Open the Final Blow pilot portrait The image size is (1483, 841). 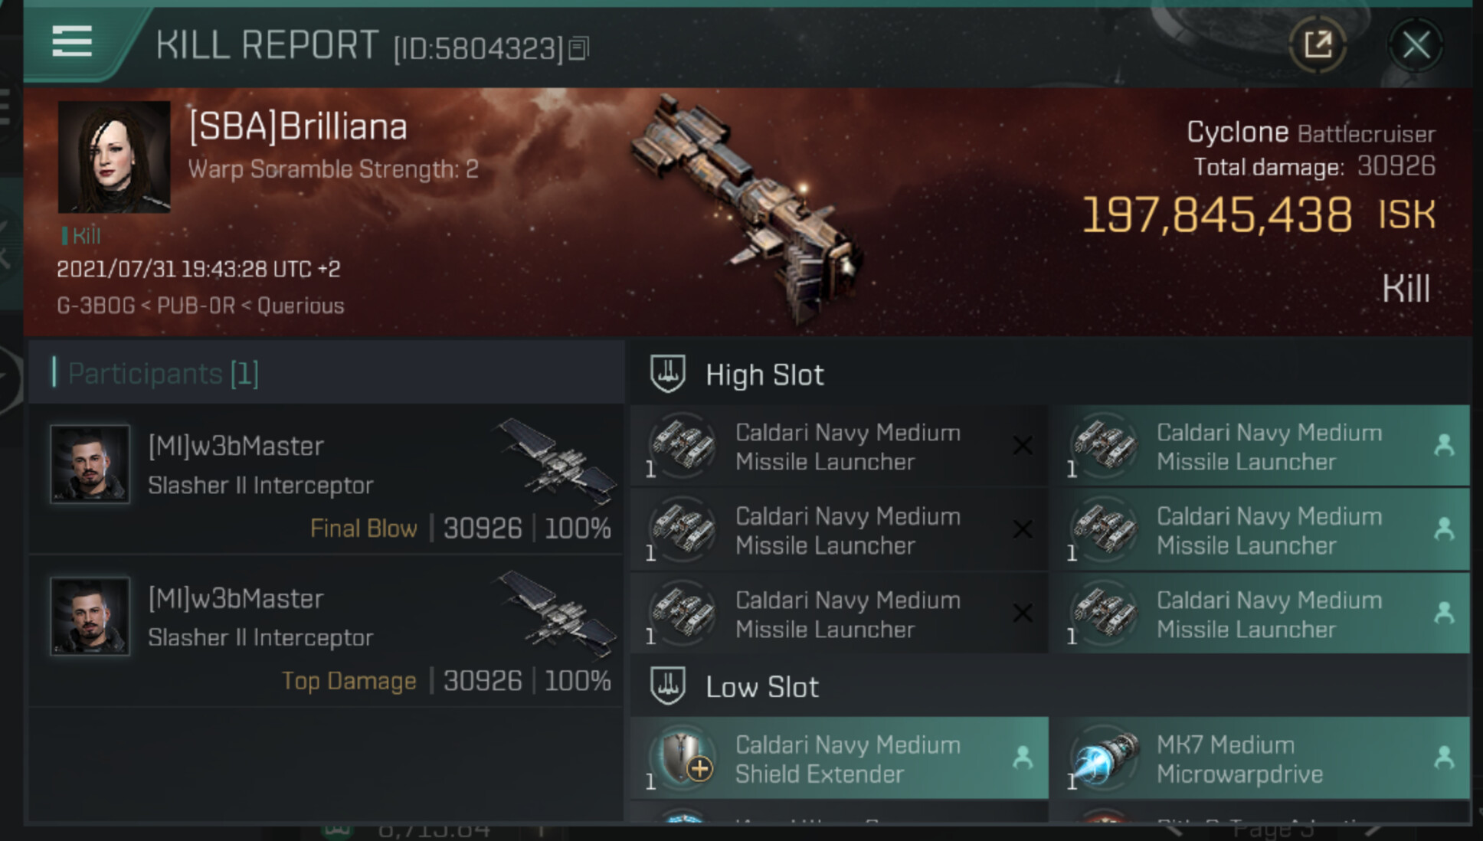(x=90, y=464)
